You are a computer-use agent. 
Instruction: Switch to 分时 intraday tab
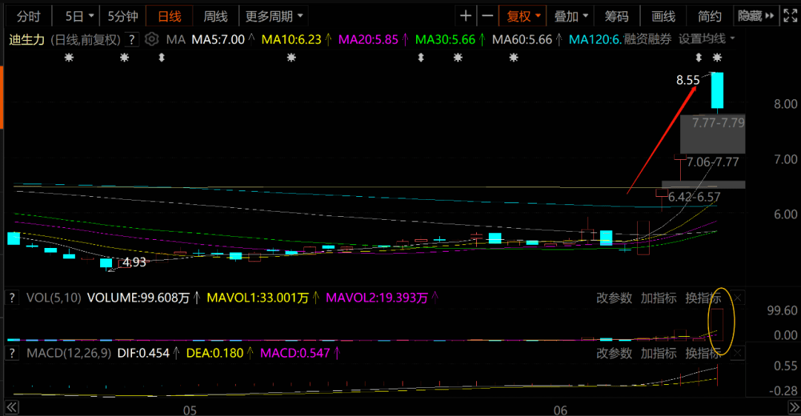pos(28,16)
